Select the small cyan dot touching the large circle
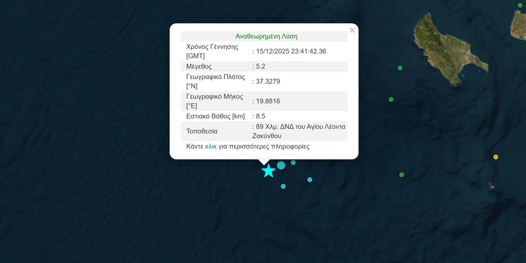The width and height of the screenshot is (526, 263). (x=293, y=162)
